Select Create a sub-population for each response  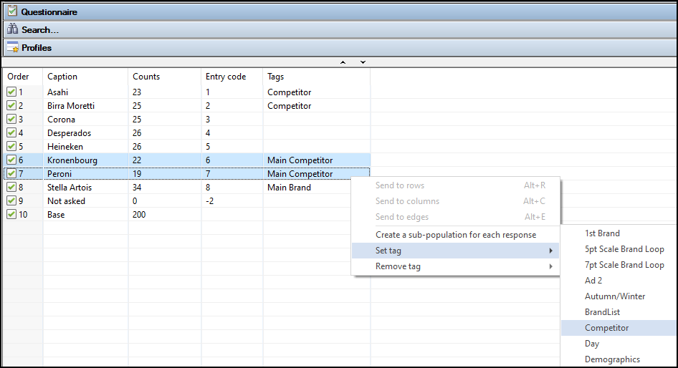(x=456, y=235)
